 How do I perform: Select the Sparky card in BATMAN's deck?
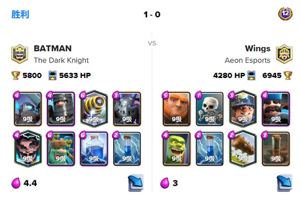click(94, 109)
